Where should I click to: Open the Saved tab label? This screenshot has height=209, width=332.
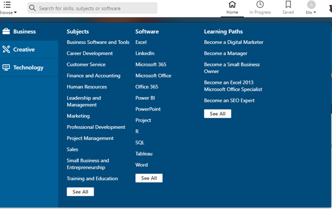click(x=288, y=12)
